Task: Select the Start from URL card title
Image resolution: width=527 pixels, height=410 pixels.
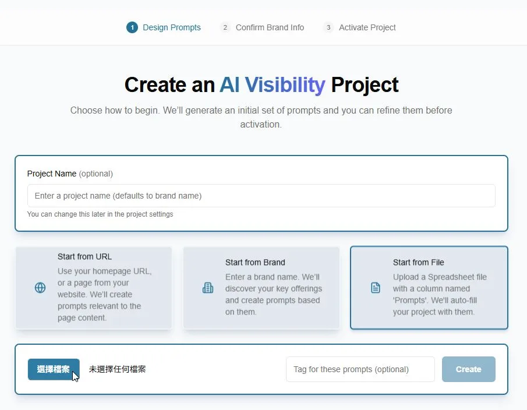Action: (84, 256)
